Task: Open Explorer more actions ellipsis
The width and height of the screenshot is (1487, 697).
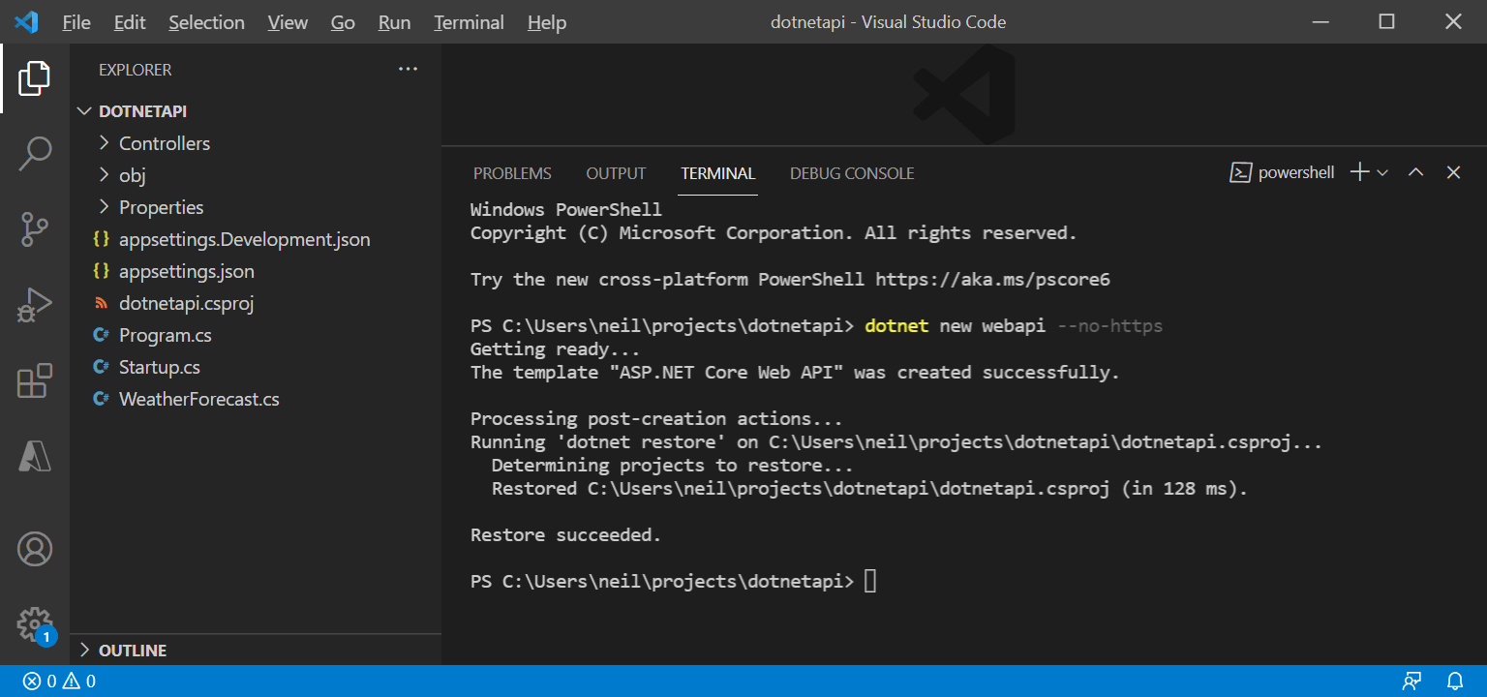Action: coord(408,69)
